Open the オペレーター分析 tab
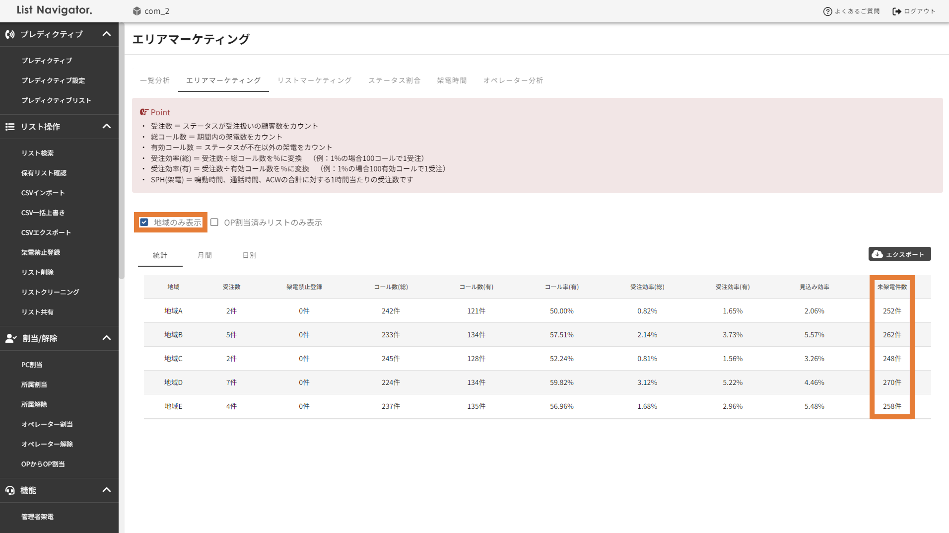949x533 pixels. (513, 80)
